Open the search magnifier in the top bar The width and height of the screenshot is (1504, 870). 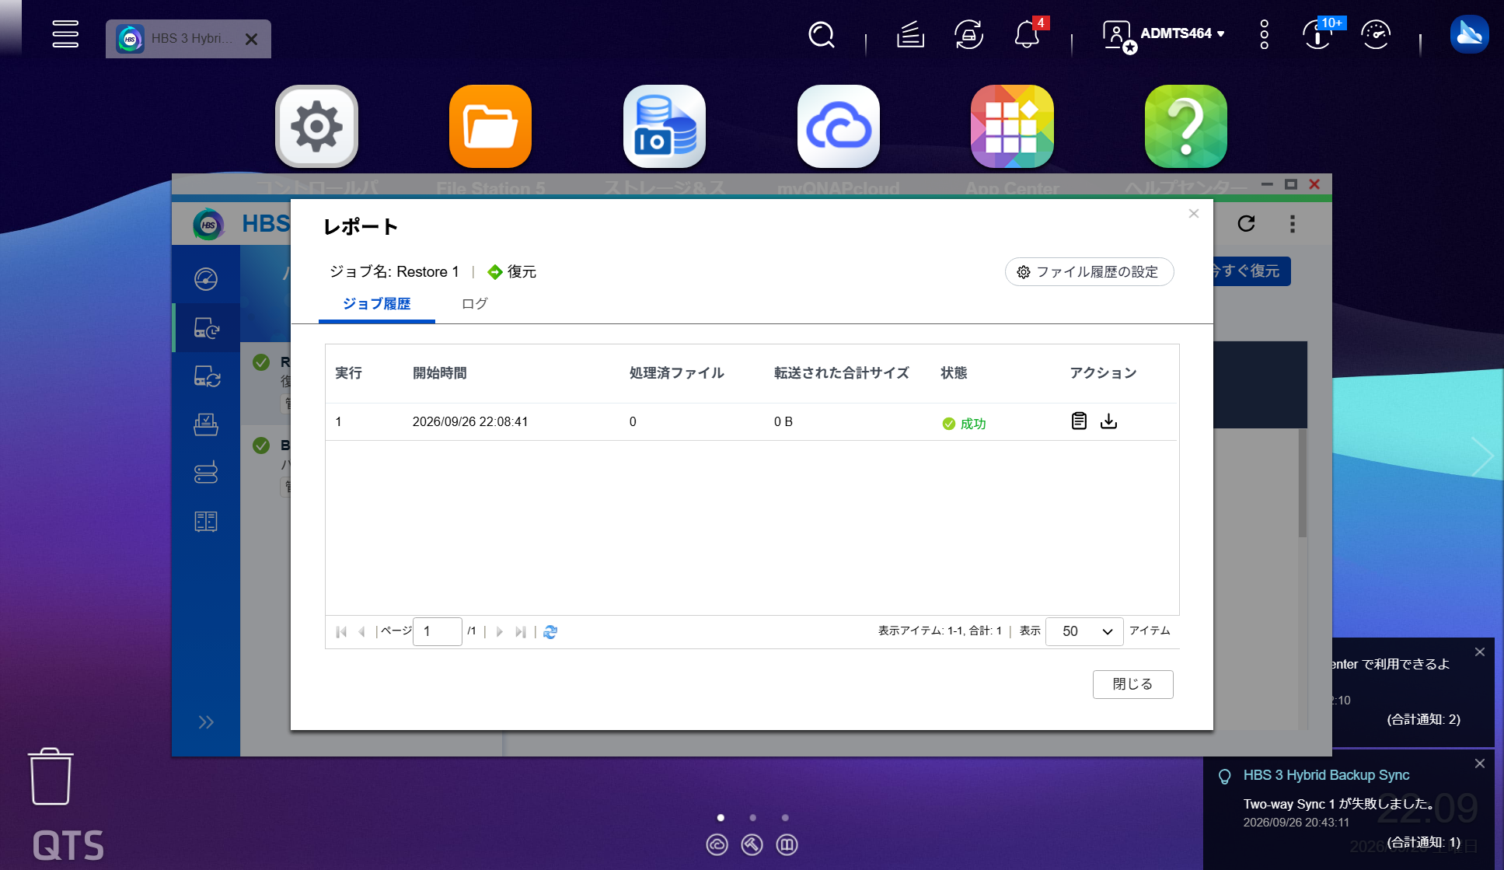[x=821, y=35]
